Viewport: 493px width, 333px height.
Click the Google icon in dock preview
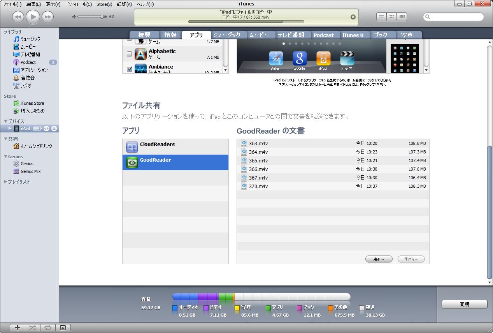pyautogui.click(x=299, y=60)
